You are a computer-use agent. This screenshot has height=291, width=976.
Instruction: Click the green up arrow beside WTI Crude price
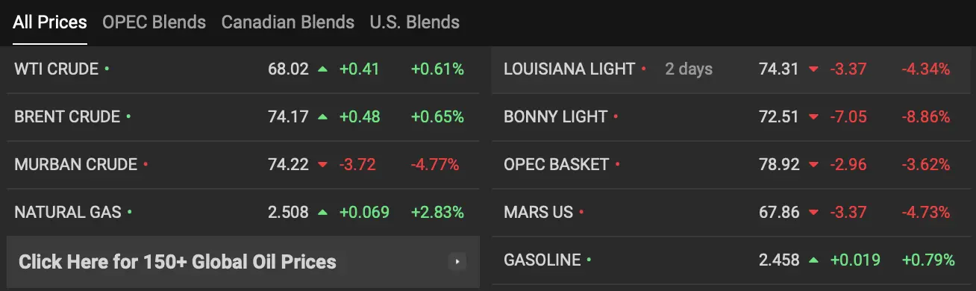pos(322,69)
